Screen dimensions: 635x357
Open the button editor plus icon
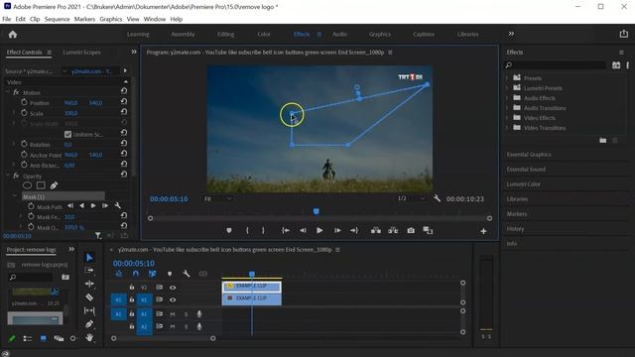click(x=483, y=231)
